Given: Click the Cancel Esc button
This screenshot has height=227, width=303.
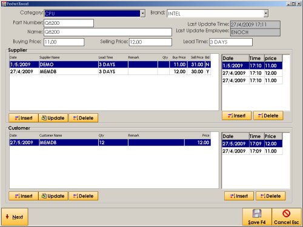Looking at the screenshot, I should point(287,217).
